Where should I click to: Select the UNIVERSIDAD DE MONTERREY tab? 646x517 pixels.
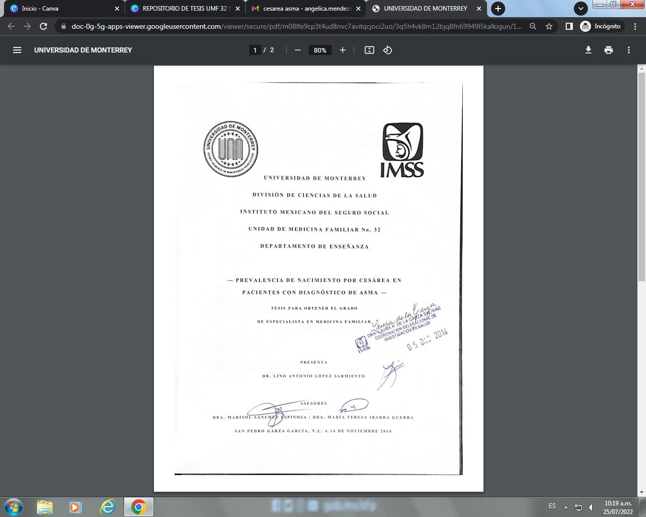point(426,9)
